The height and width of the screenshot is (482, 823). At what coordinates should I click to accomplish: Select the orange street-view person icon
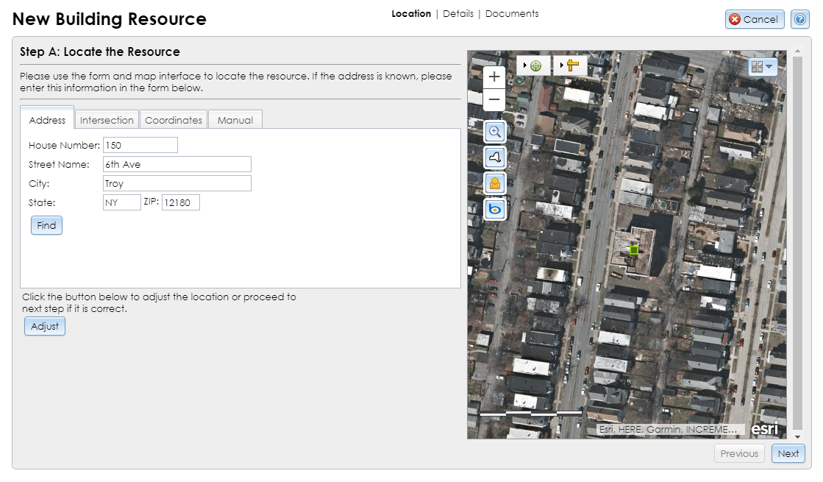click(494, 183)
